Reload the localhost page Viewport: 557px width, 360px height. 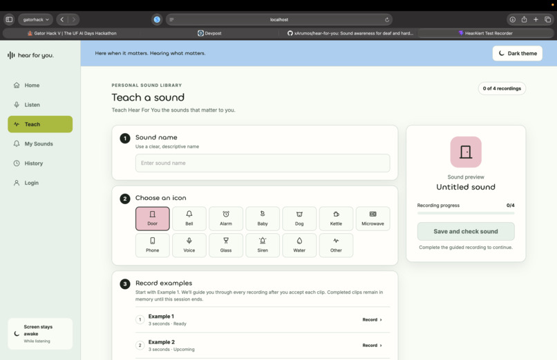click(387, 19)
